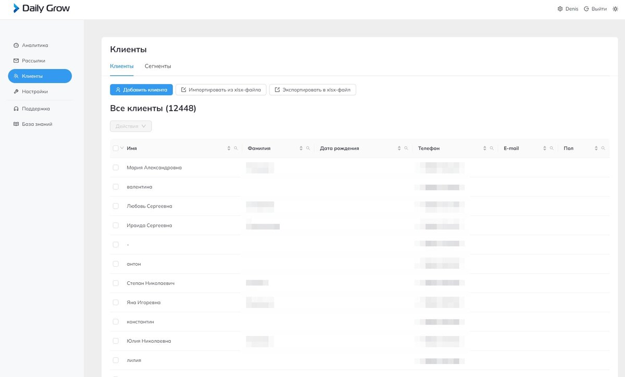Sort by the E-mail column arrows
625x377 pixels.
click(x=544, y=148)
